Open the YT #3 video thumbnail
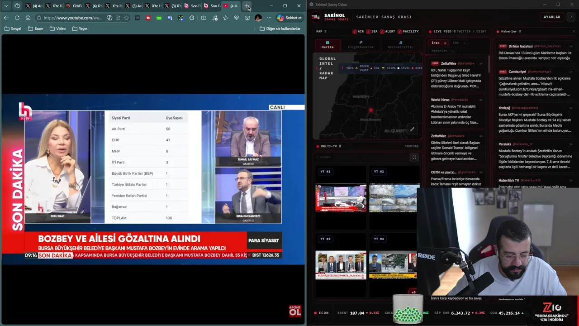Screen dimensions: 579x326 coord(341,265)
